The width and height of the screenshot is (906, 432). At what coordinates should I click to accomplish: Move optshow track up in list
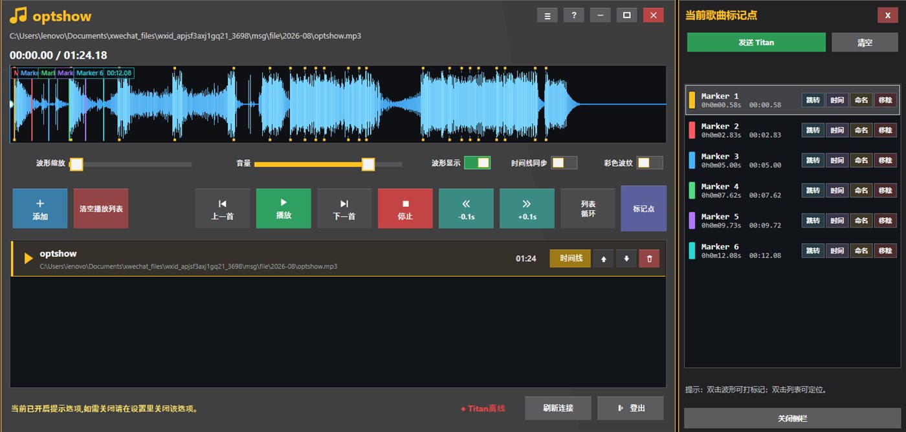point(604,259)
